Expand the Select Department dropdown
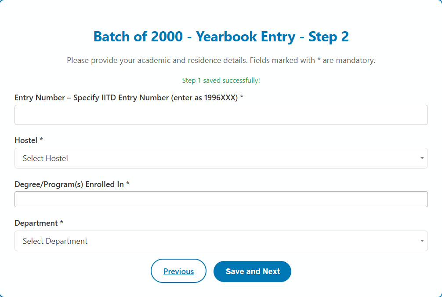The width and height of the screenshot is (442, 297). coord(221,241)
